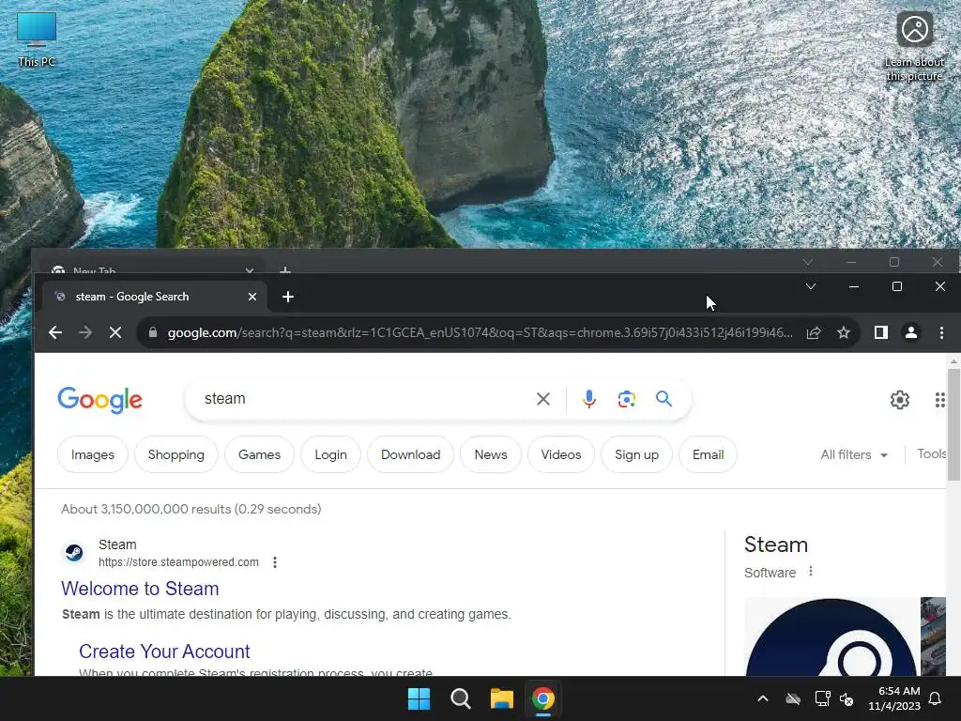The width and height of the screenshot is (961, 721).
Task: Select the Sign up filter chip
Action: (x=637, y=455)
